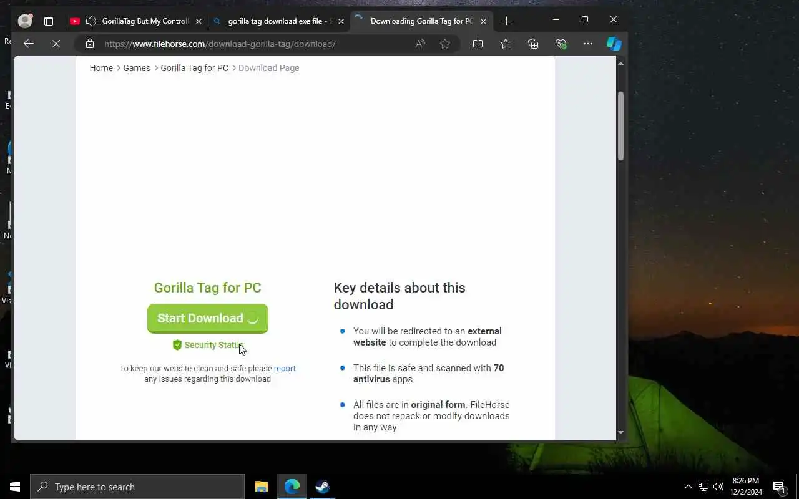Open Microsoft Edge taskbar icon
Image resolution: width=799 pixels, height=499 pixels.
coord(292,487)
